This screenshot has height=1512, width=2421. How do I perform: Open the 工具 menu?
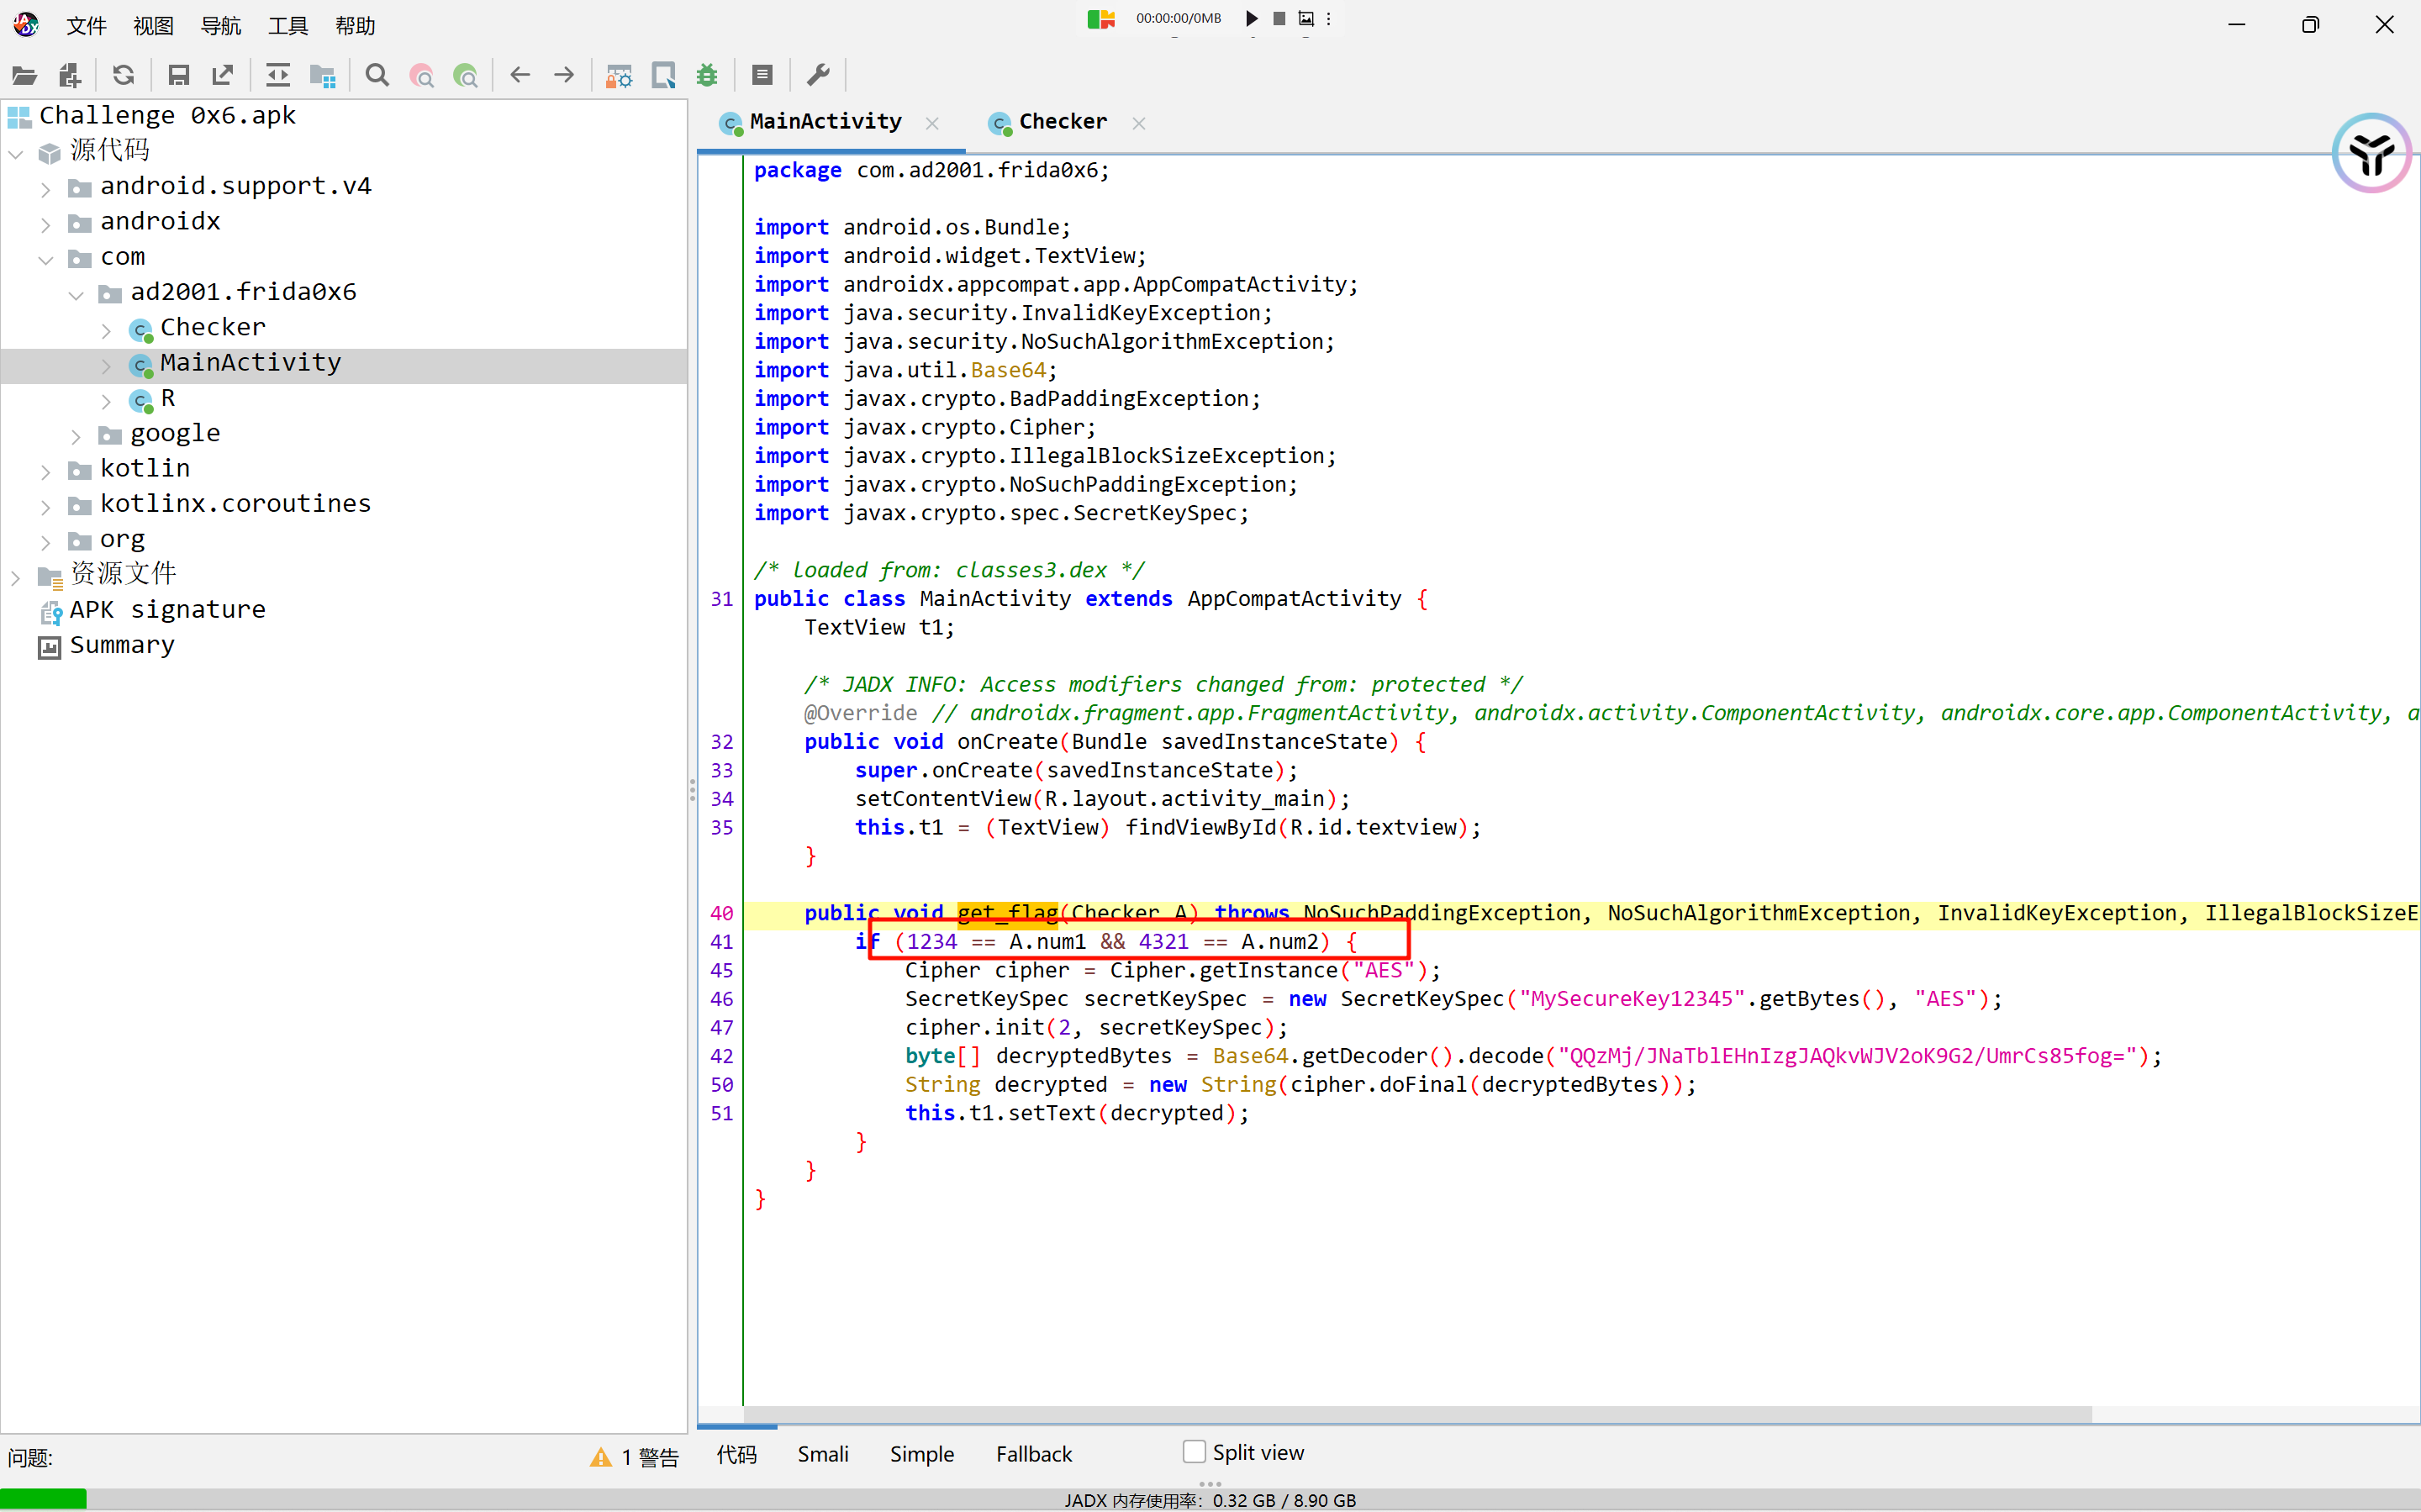pos(287,26)
